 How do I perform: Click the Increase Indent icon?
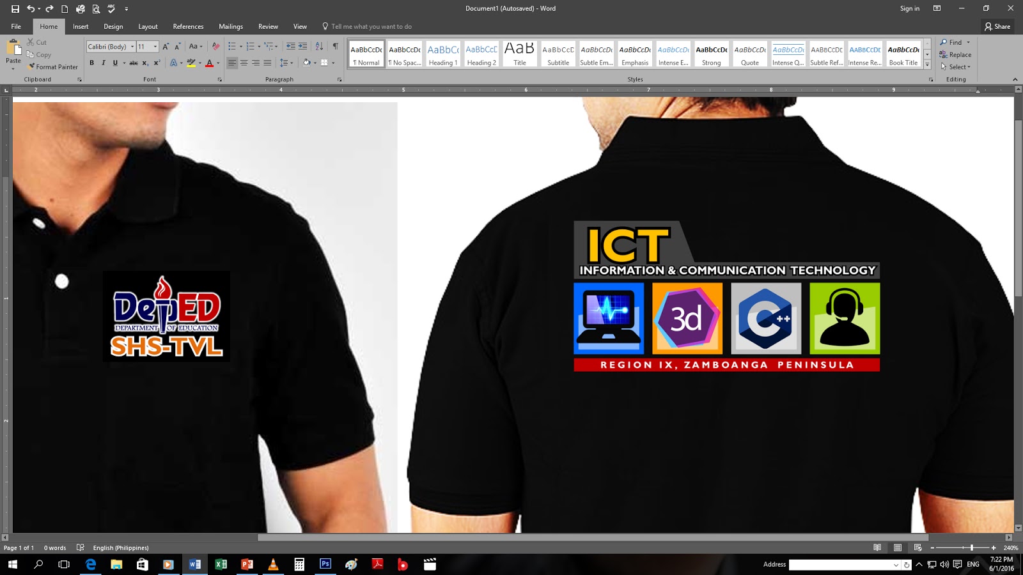304,46
